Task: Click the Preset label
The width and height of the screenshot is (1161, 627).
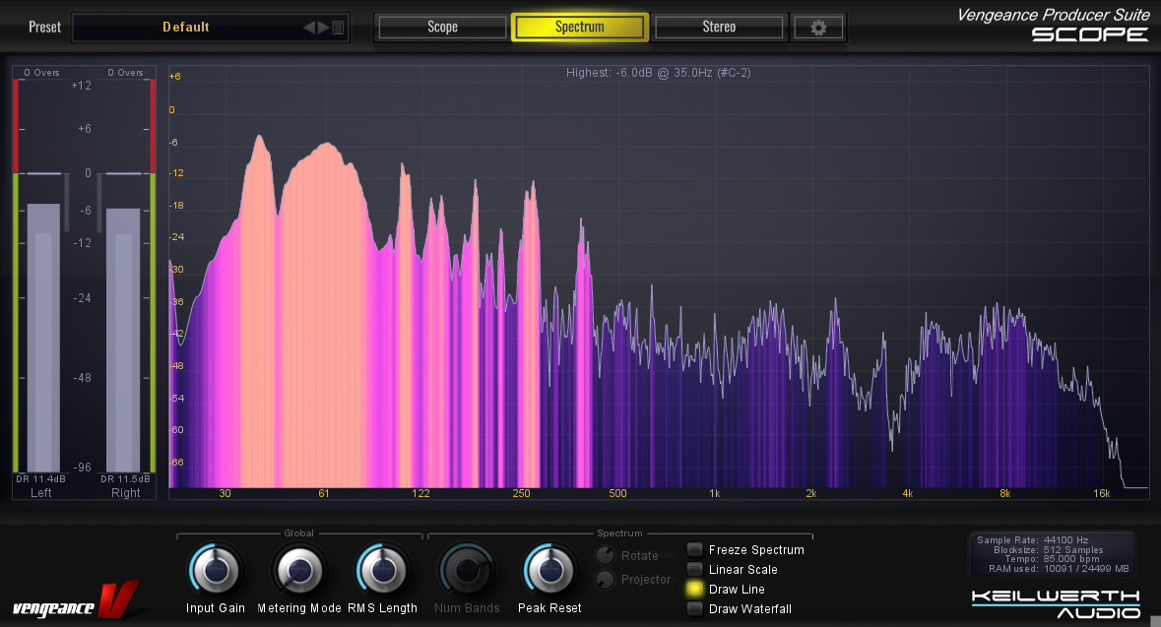Action: (x=44, y=28)
